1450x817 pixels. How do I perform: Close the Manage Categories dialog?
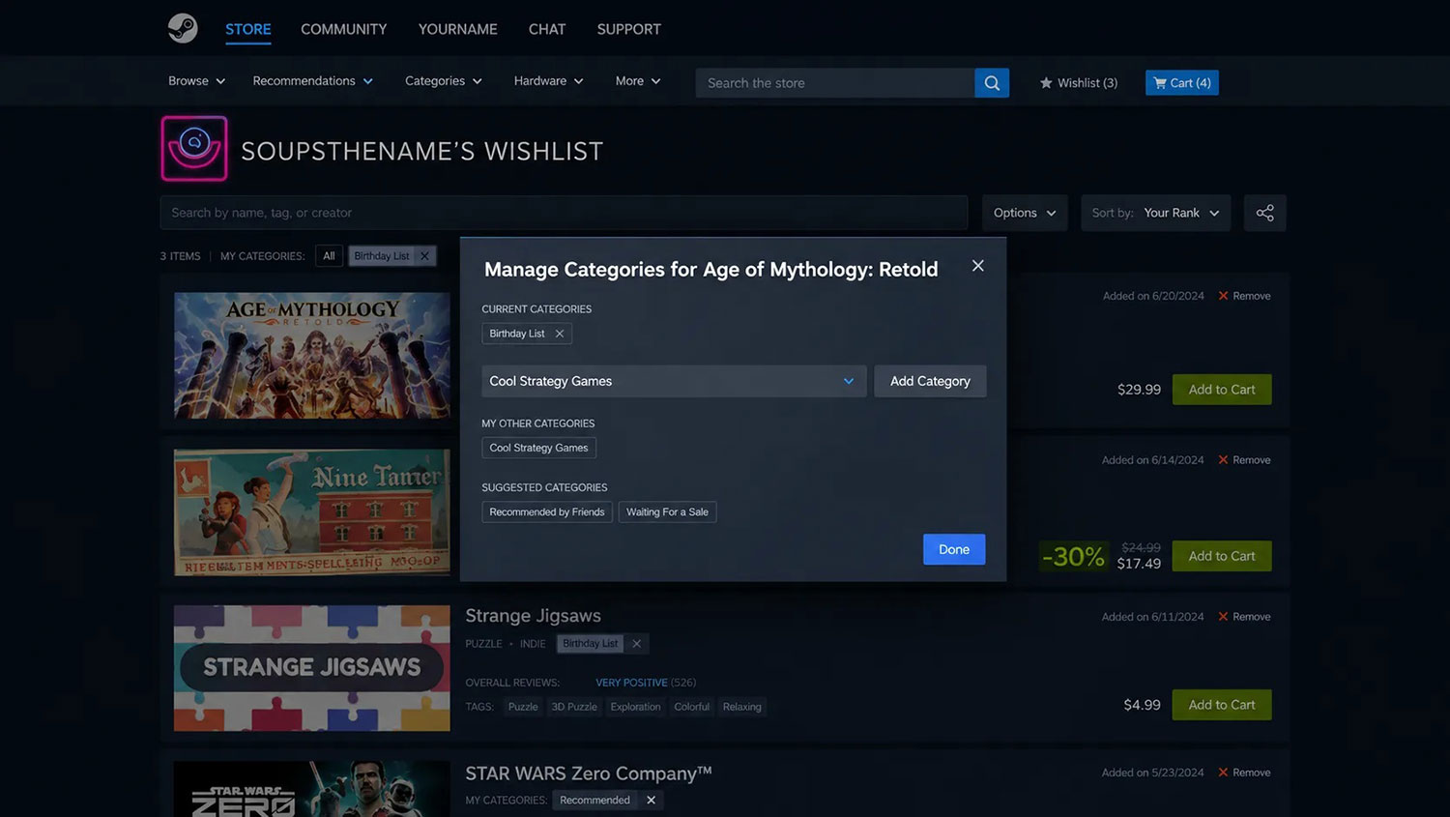(978, 266)
